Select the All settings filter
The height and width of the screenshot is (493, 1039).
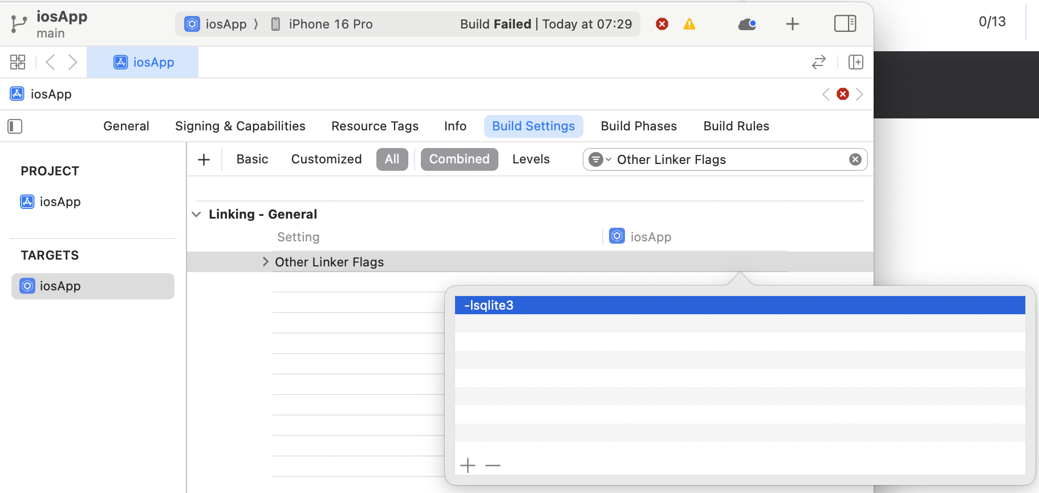[x=392, y=159]
